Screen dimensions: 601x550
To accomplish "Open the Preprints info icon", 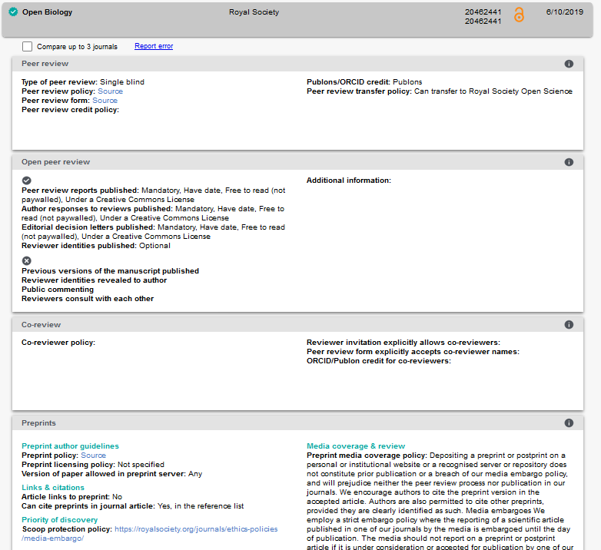I will click(569, 422).
